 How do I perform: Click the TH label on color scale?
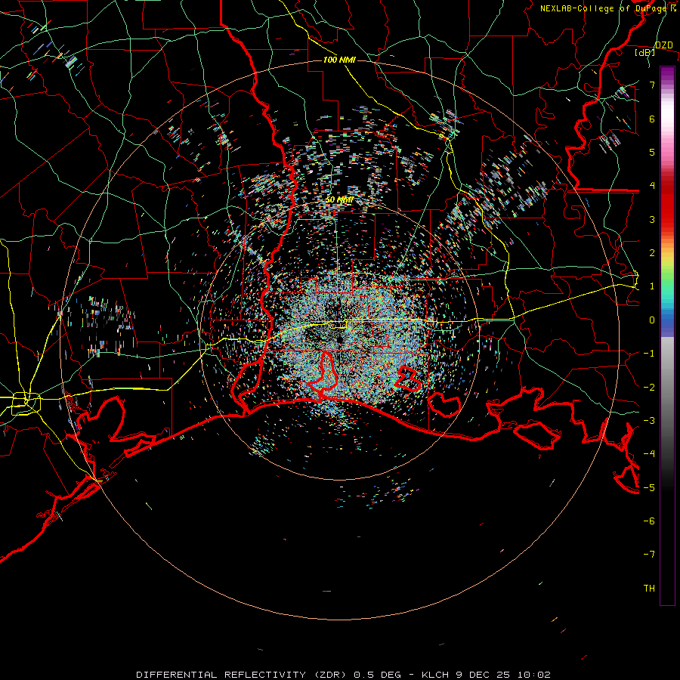click(649, 589)
